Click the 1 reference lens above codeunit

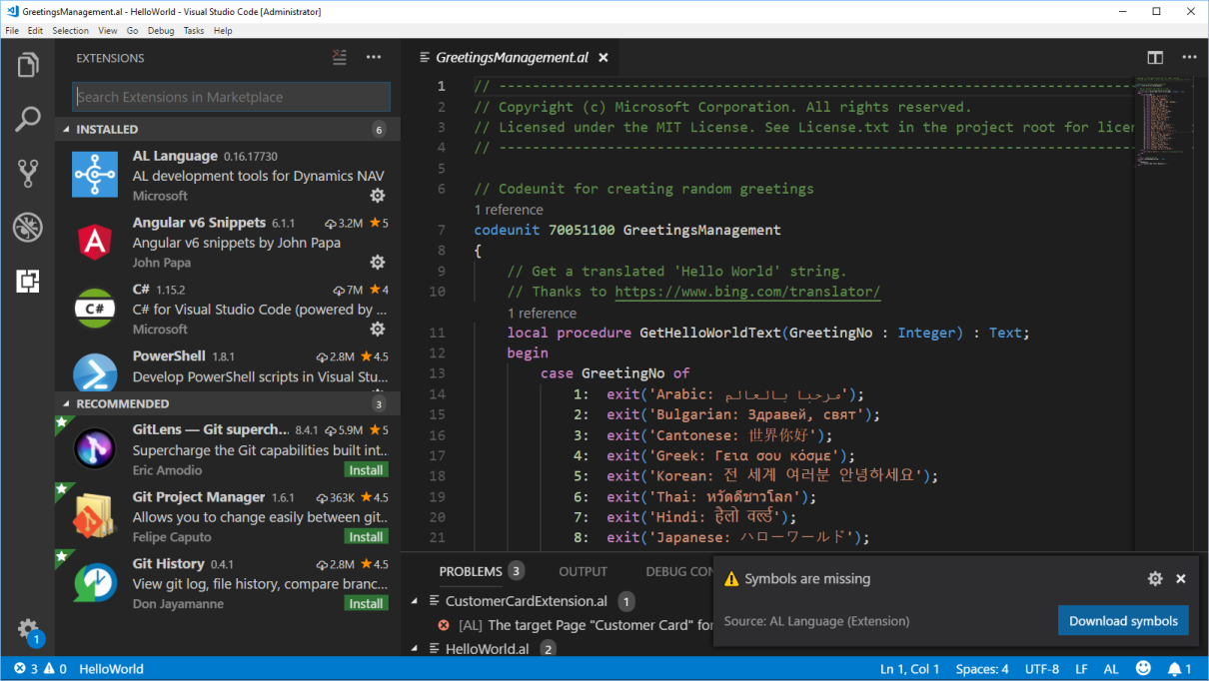coord(509,210)
